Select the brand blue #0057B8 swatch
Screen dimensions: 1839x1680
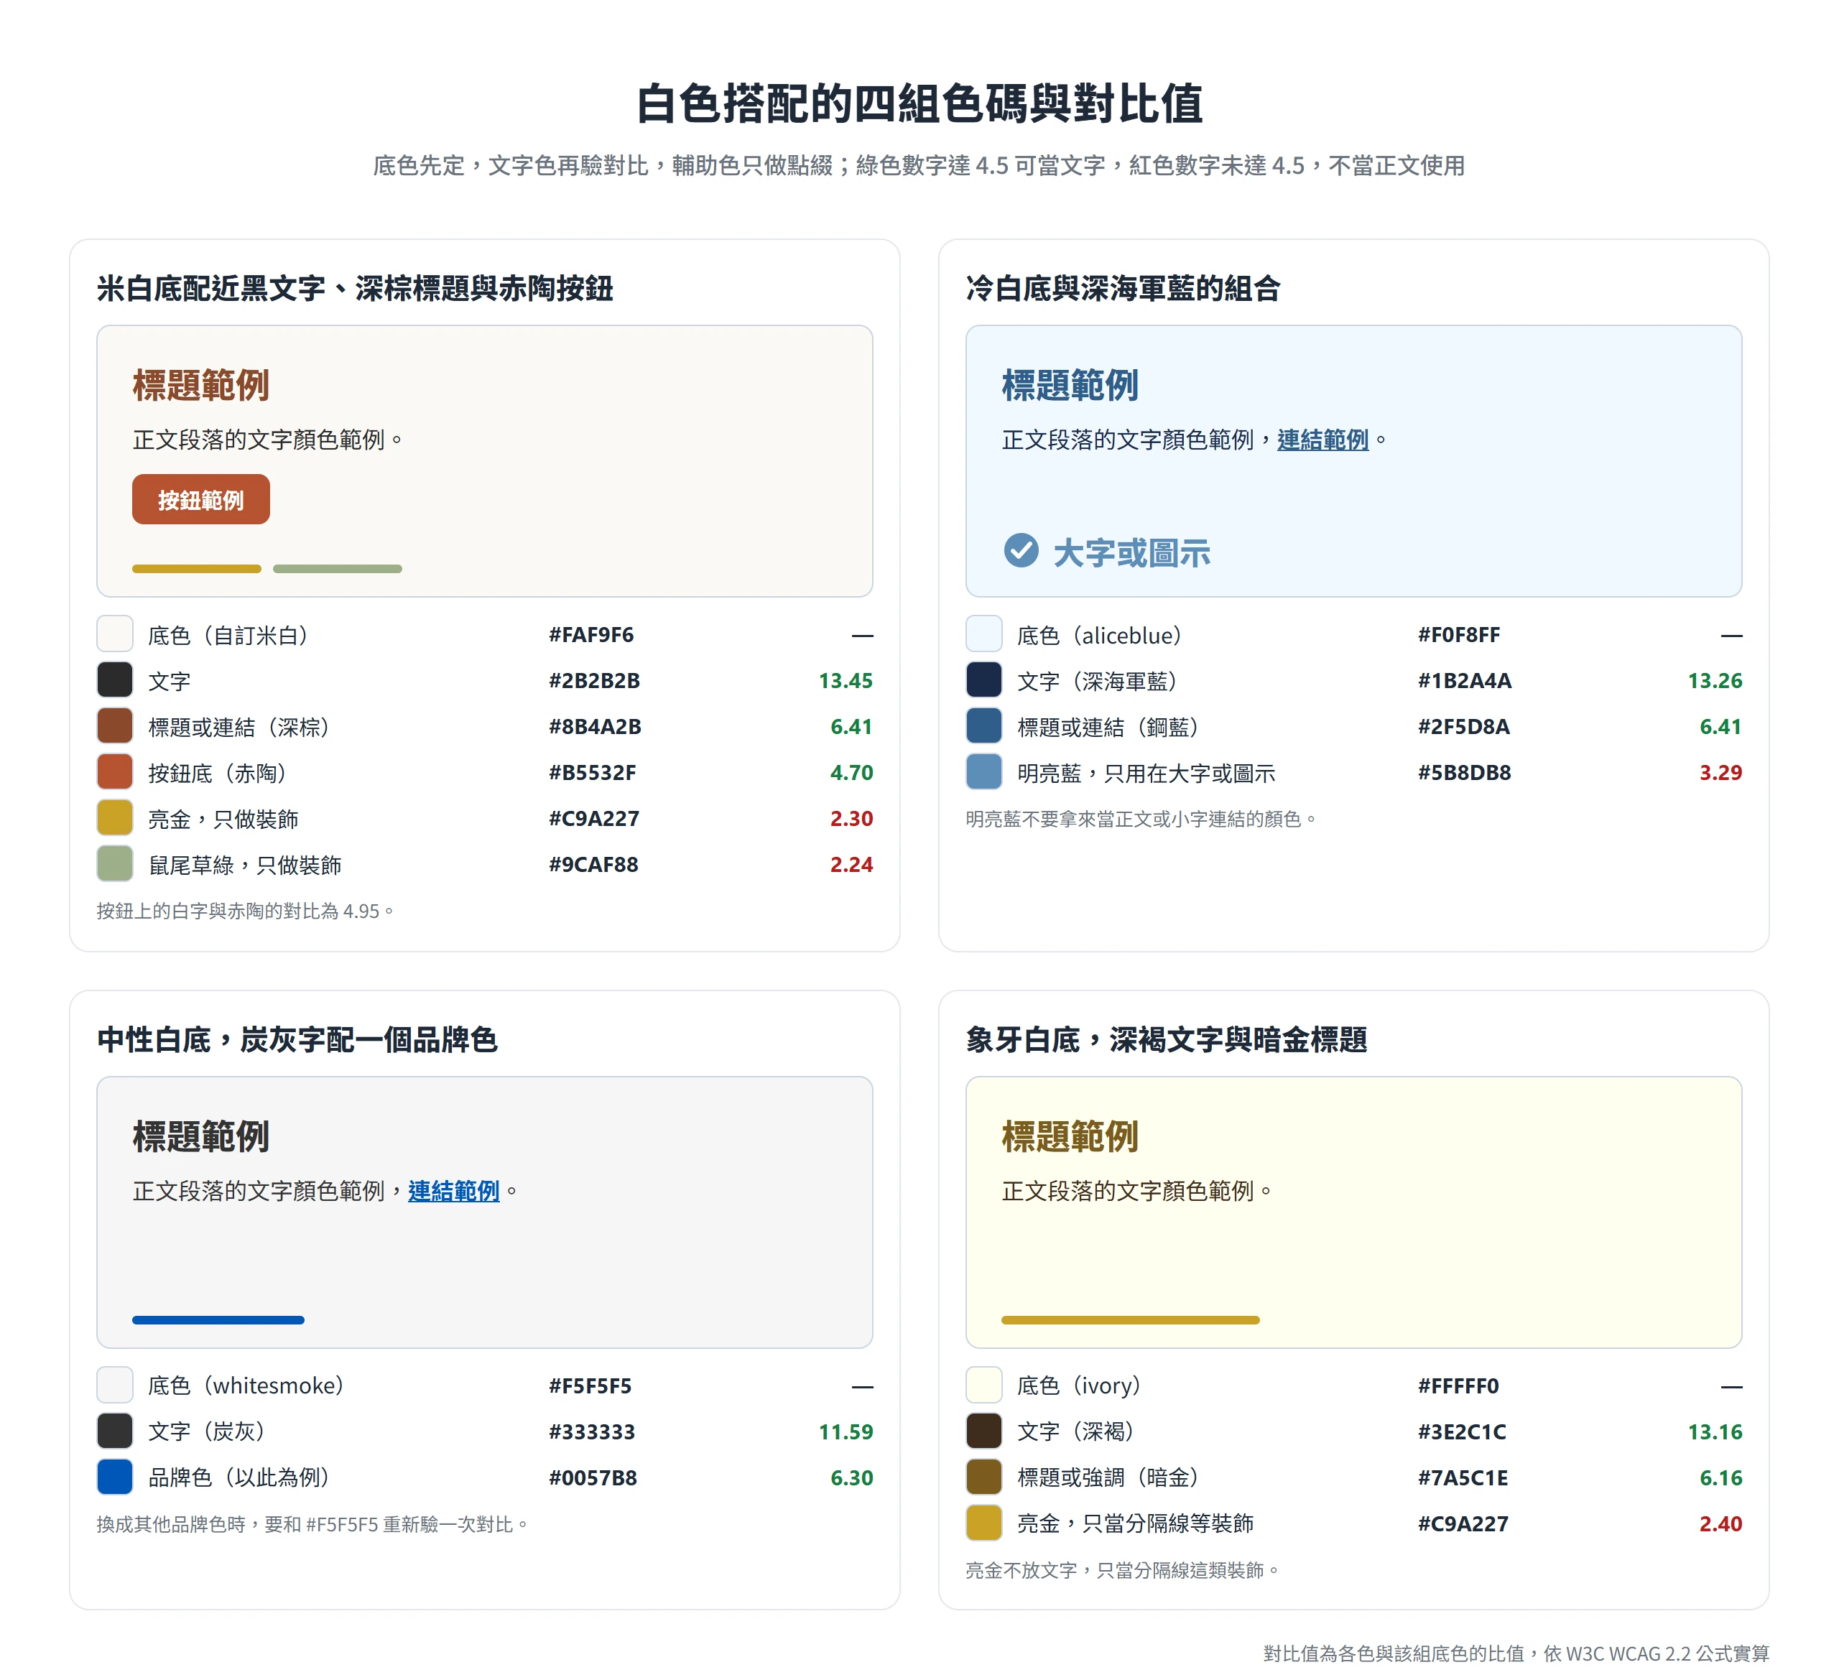[115, 1477]
